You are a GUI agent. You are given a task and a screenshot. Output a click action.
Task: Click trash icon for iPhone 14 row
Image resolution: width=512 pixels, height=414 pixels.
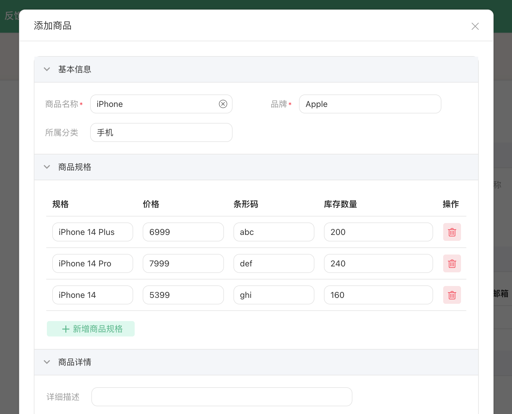tap(452, 295)
